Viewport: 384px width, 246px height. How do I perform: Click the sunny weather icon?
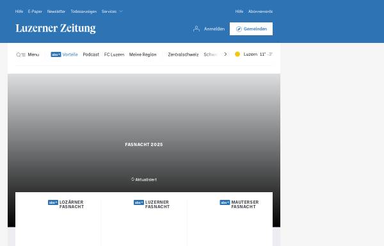(x=237, y=54)
